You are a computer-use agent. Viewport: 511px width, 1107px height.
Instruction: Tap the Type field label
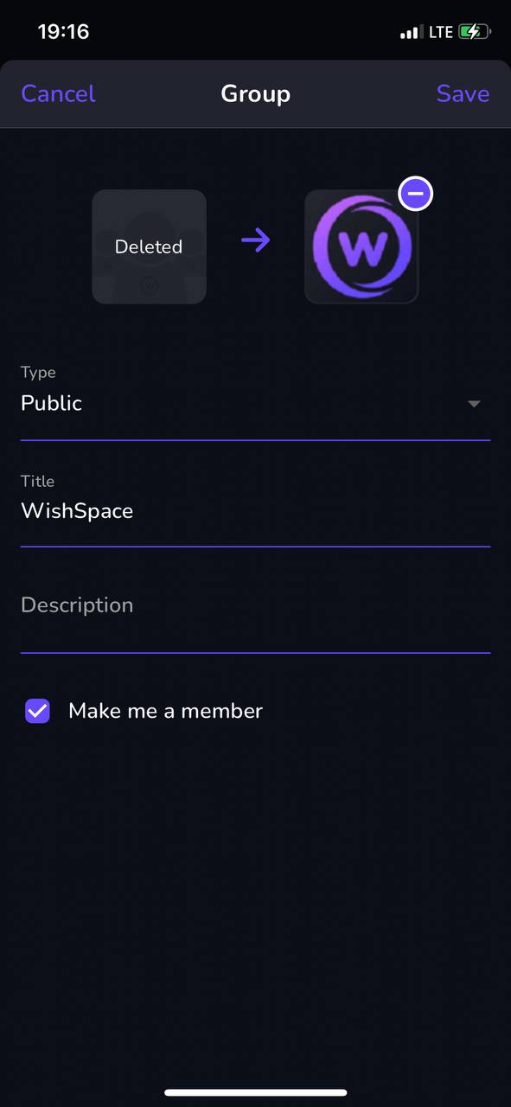[x=38, y=373]
